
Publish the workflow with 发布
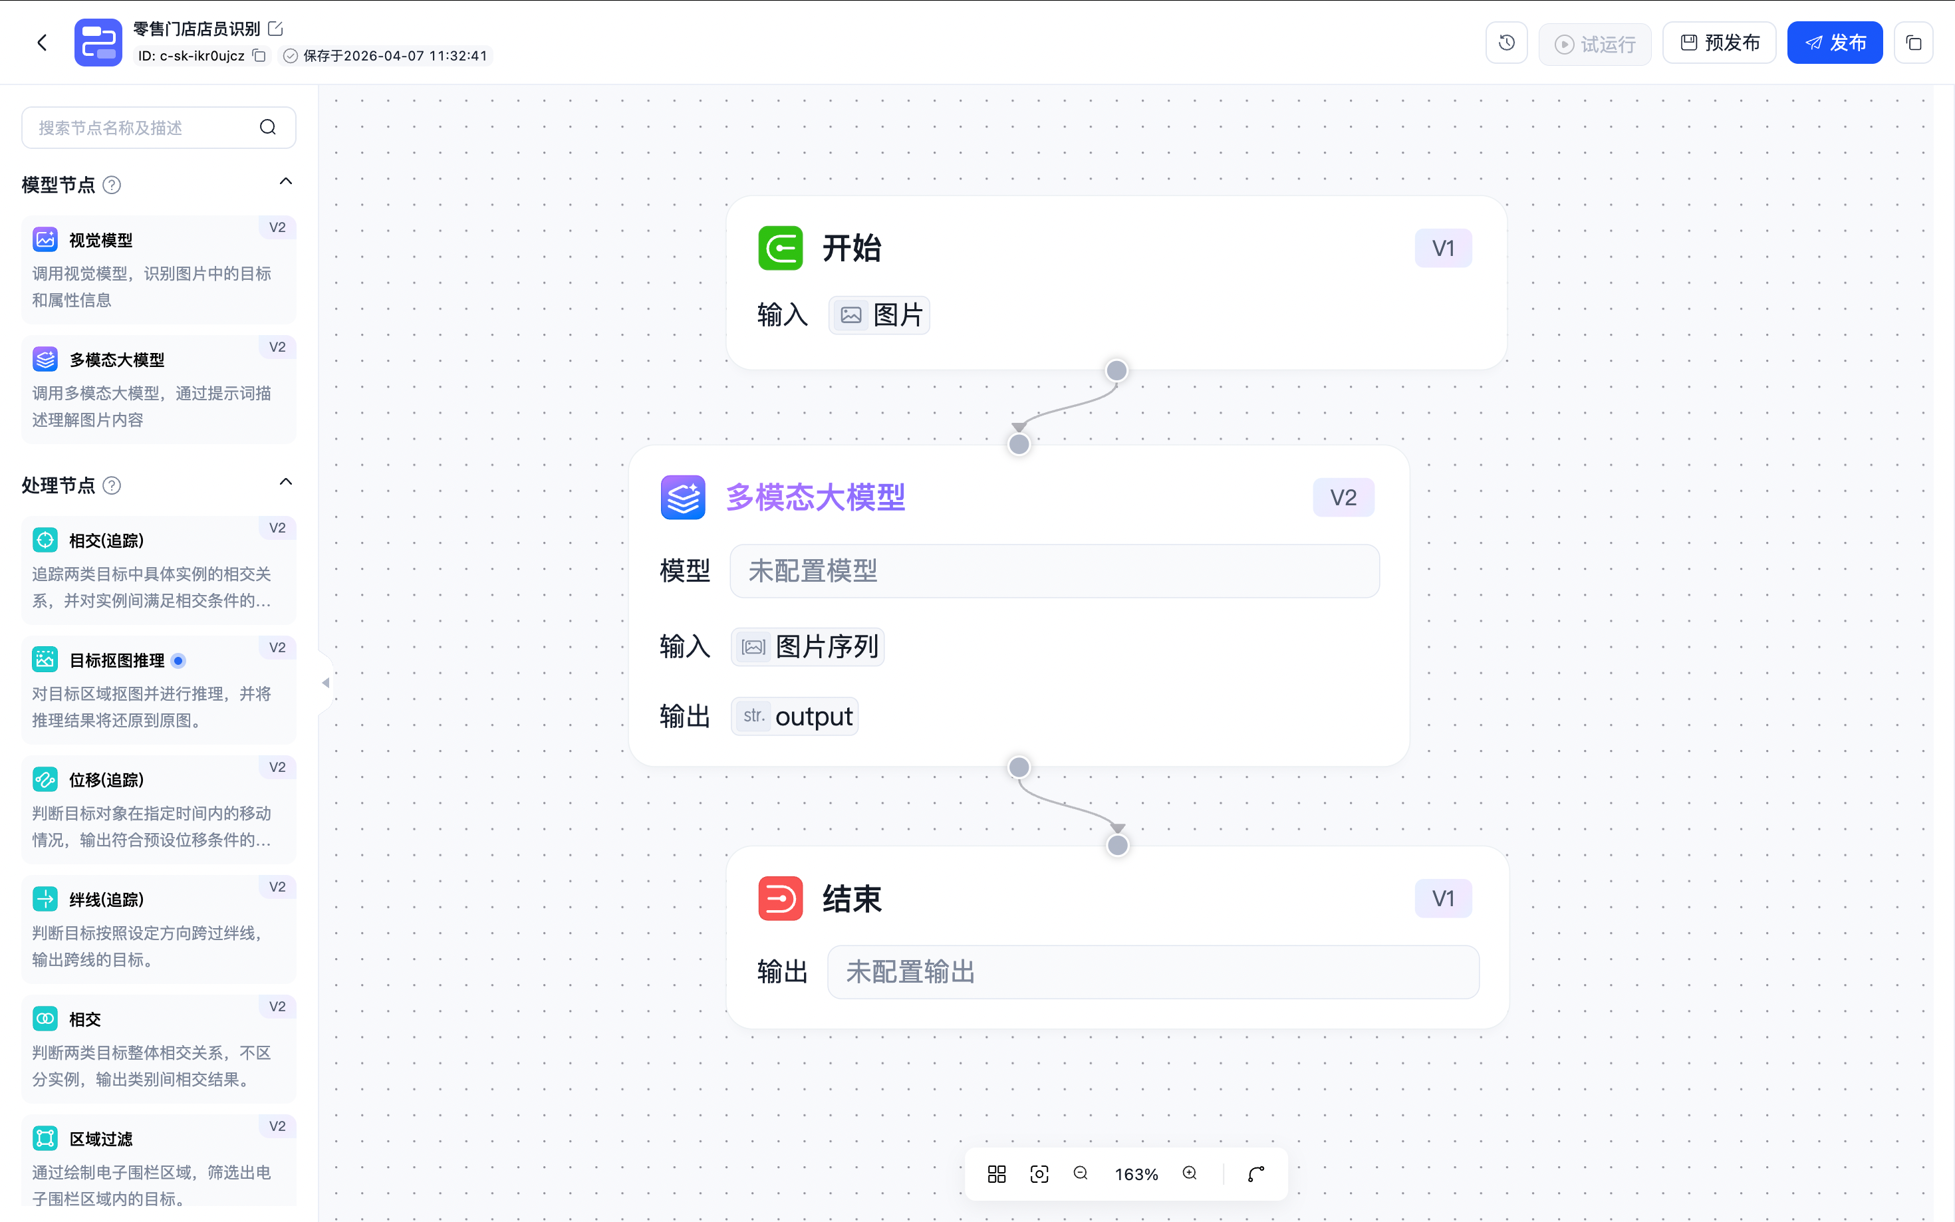pyautogui.click(x=1835, y=43)
